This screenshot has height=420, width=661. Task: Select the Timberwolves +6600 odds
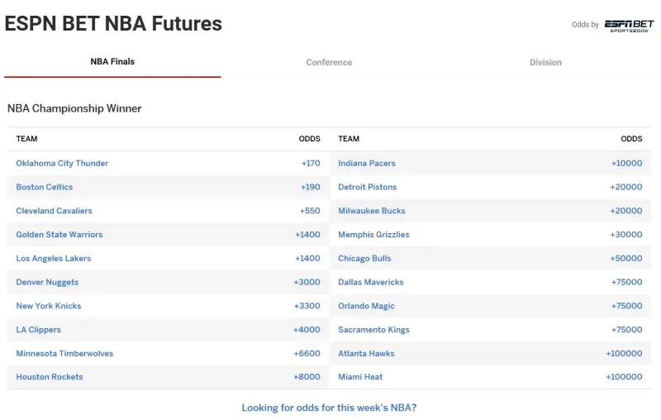click(307, 353)
